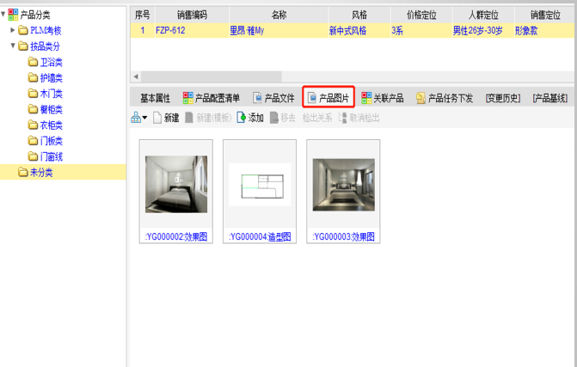Click the 序号 column header
The width and height of the screenshot is (577, 367).
143,15
